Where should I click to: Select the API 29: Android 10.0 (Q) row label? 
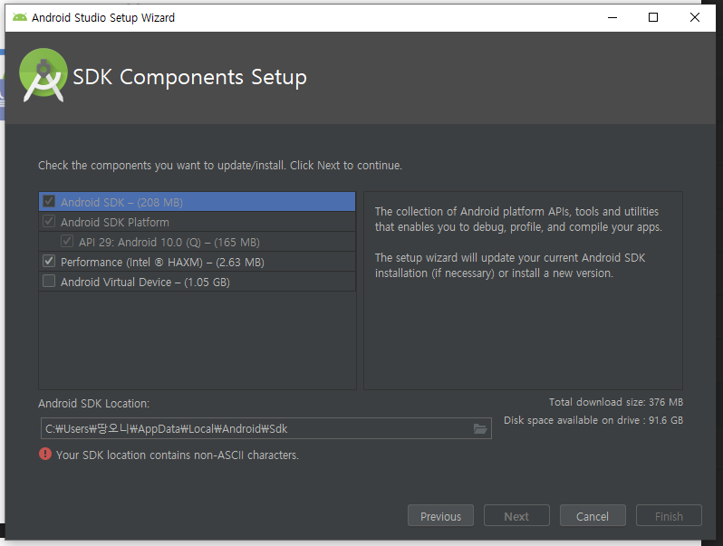click(169, 243)
